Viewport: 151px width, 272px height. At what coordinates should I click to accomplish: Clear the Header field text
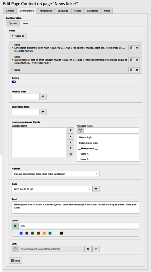pos(96,174)
